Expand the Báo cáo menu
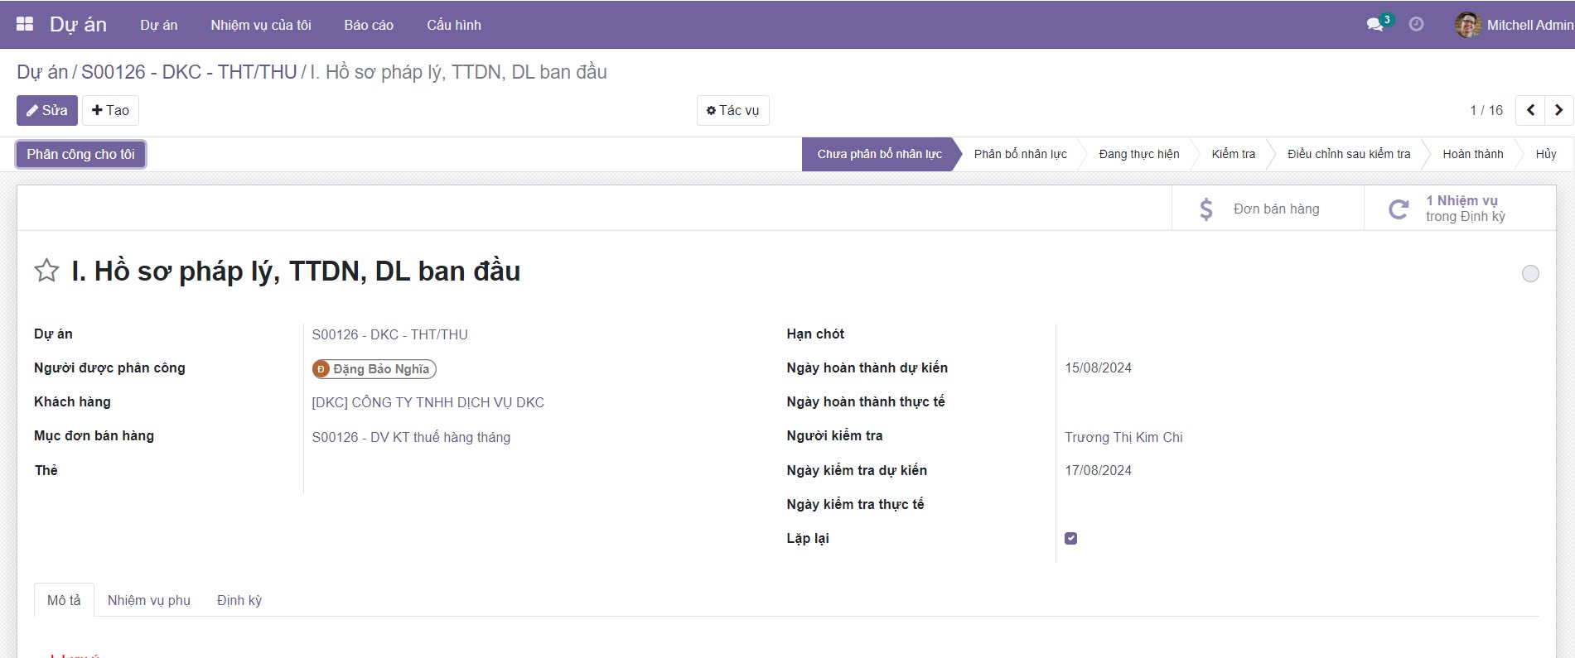The width and height of the screenshot is (1575, 658). point(369,25)
